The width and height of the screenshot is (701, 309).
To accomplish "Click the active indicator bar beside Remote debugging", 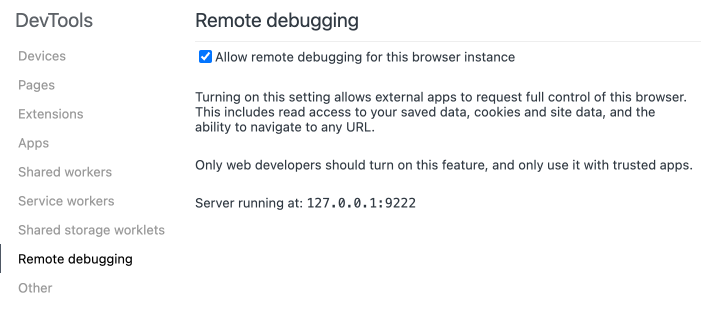I will [x=1, y=258].
